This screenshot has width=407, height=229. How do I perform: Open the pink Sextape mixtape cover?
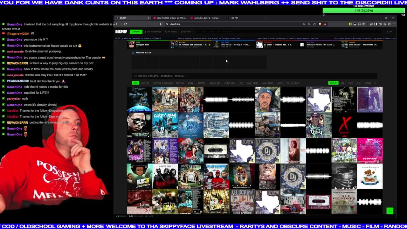370,150
